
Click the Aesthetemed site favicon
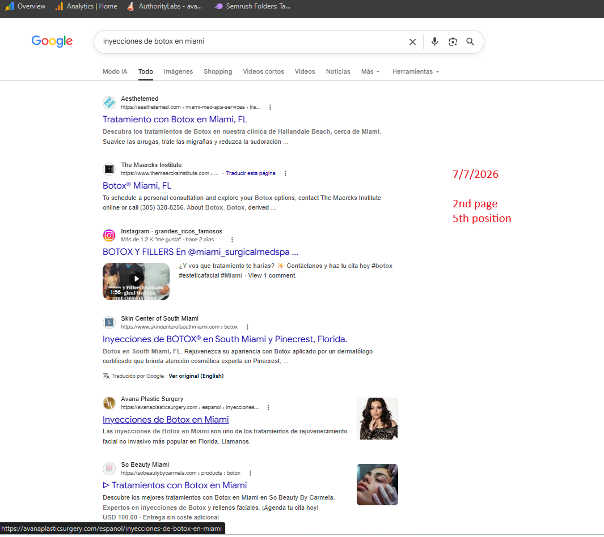coord(109,103)
